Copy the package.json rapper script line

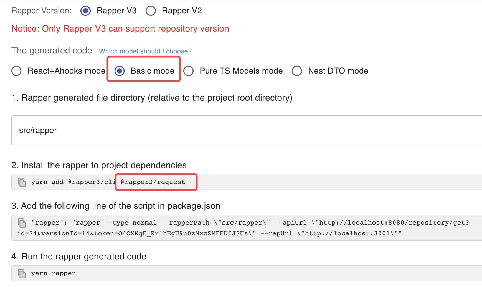click(x=22, y=223)
